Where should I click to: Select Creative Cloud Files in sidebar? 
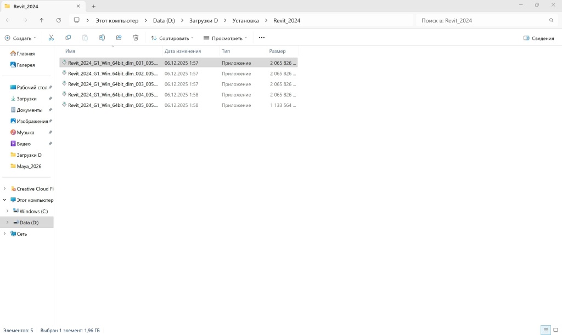pyautogui.click(x=32, y=189)
